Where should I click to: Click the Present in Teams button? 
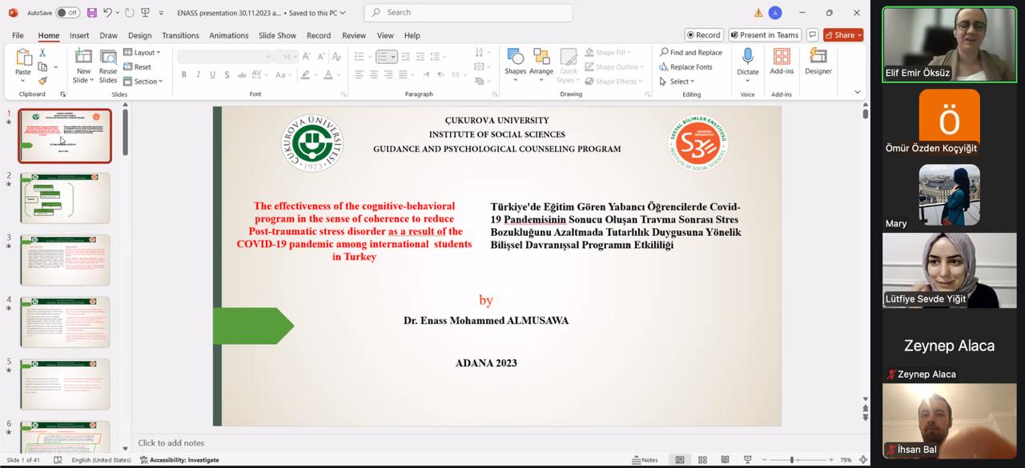(x=764, y=35)
